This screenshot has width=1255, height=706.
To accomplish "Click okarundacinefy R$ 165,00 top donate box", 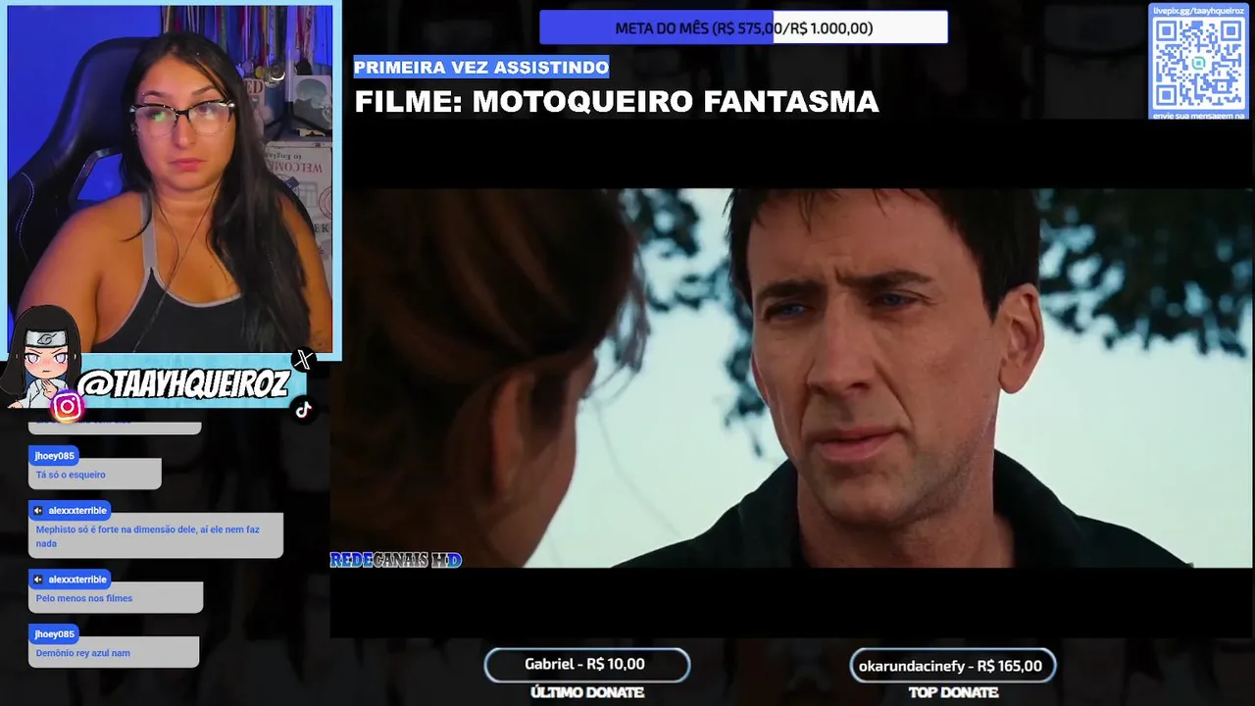I will pyautogui.click(x=952, y=666).
